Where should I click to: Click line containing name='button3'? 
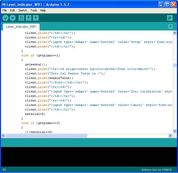[99, 91]
